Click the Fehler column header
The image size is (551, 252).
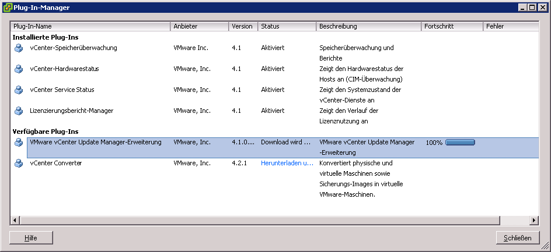[x=510, y=27]
